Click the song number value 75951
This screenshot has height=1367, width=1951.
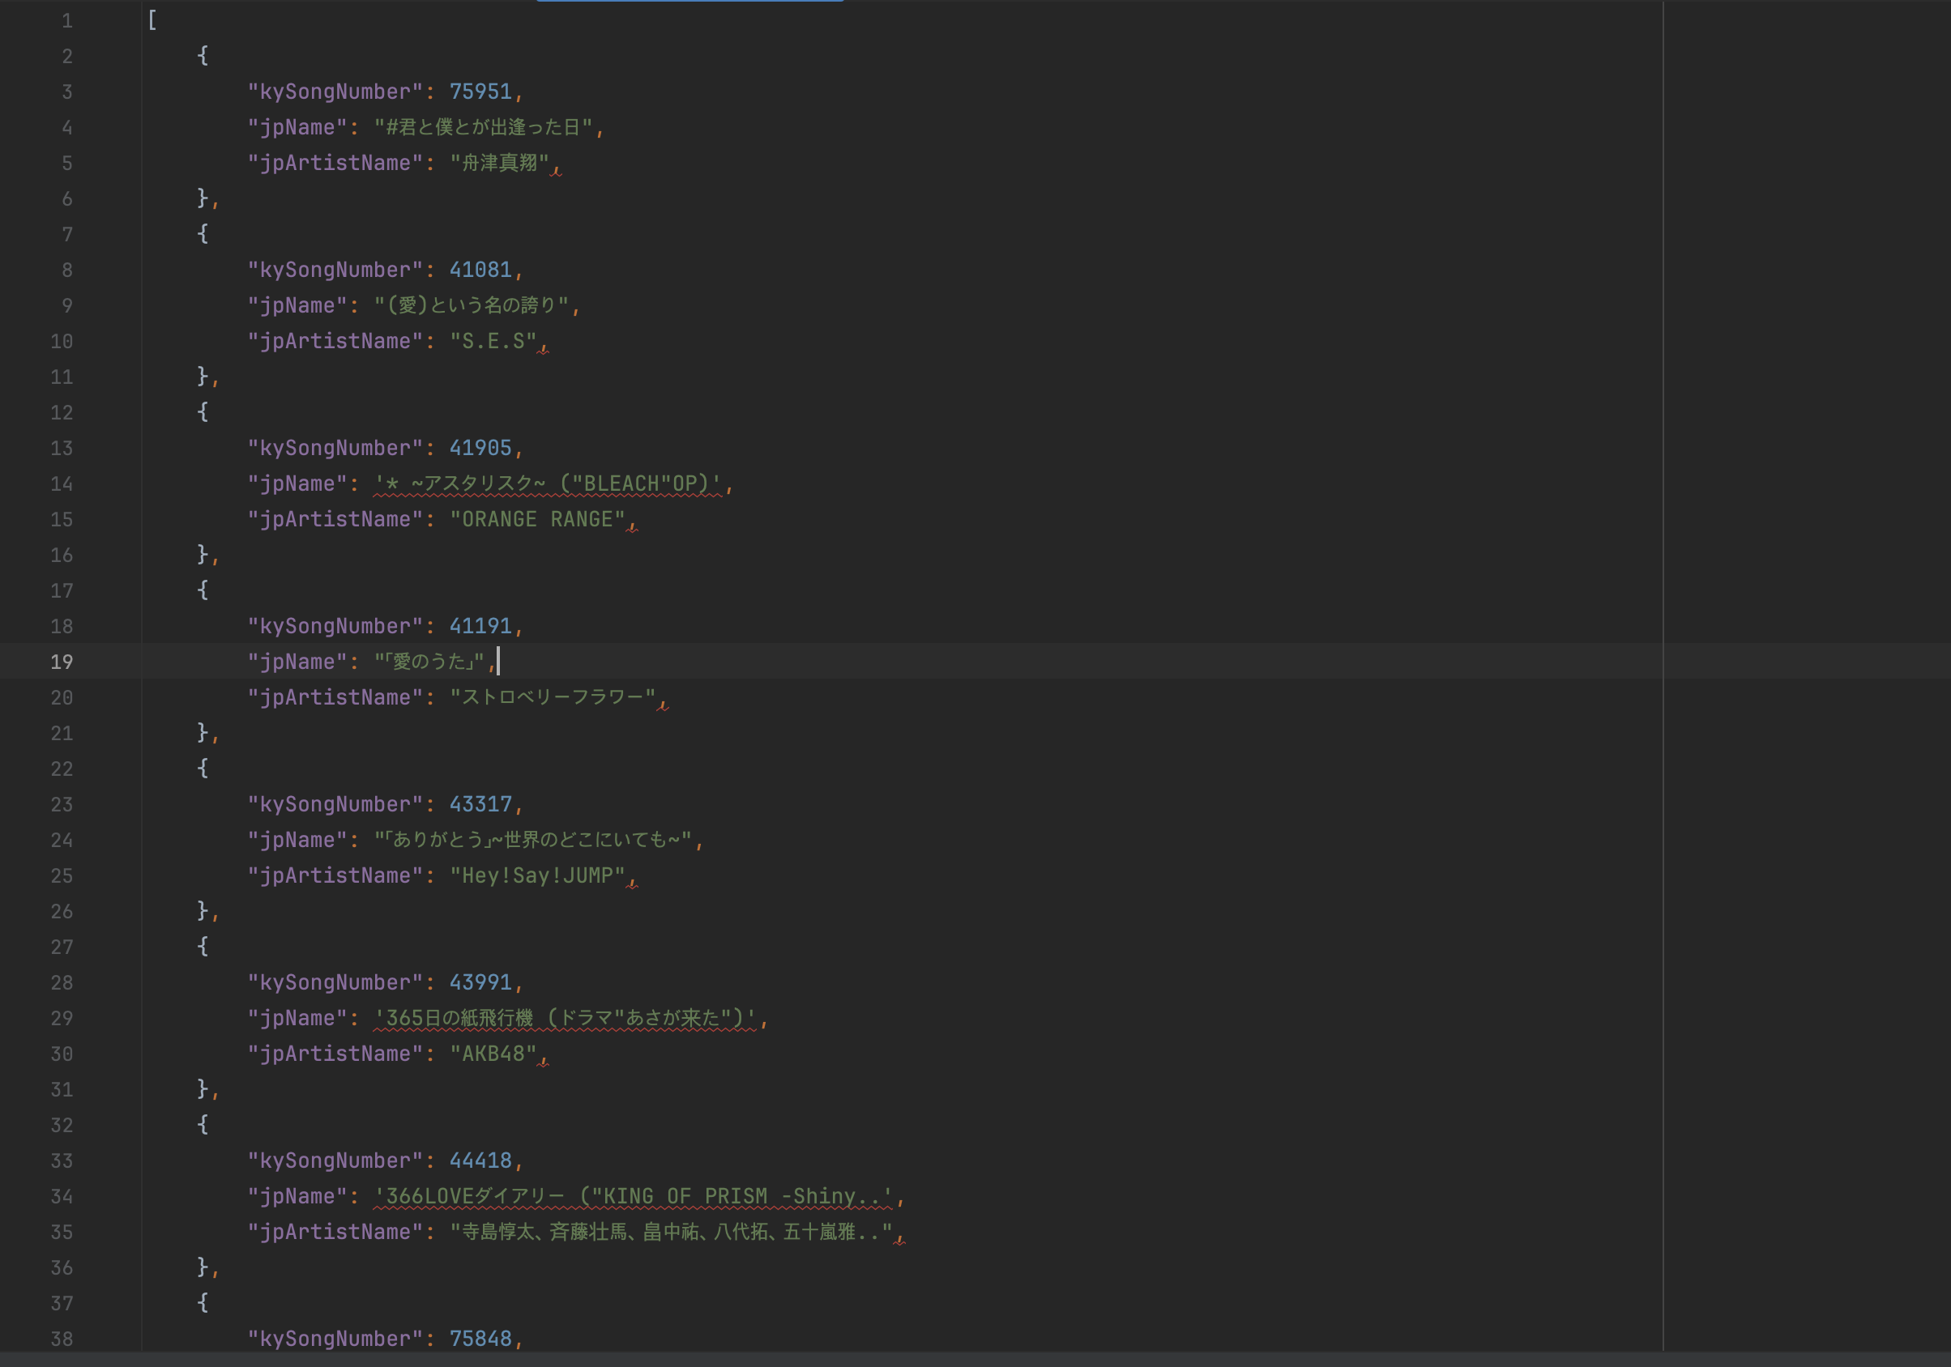pos(480,92)
